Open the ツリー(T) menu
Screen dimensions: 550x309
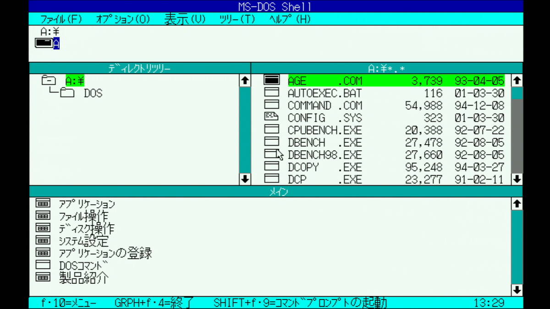tap(237, 19)
